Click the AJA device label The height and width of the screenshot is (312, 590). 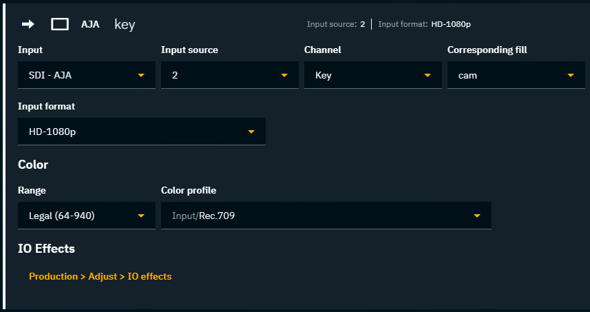point(90,24)
